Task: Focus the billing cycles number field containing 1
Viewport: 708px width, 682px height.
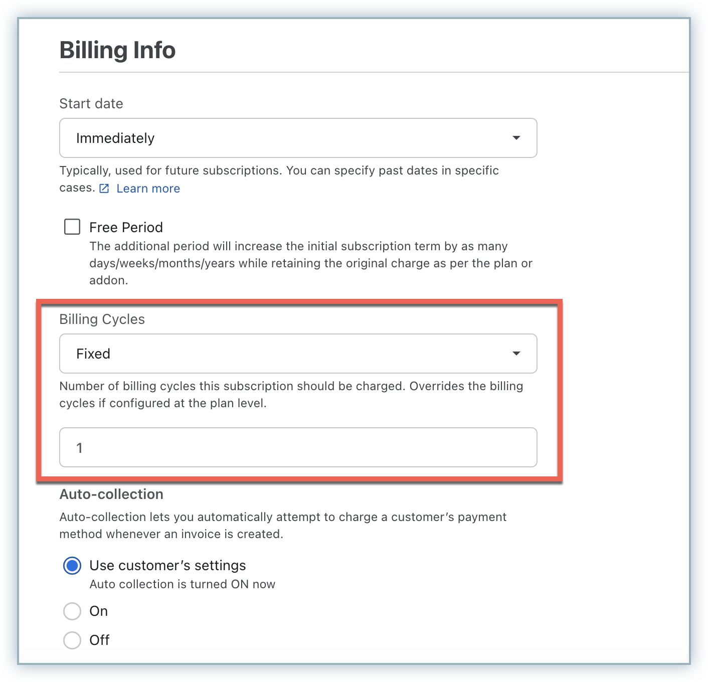Action: coord(298,447)
